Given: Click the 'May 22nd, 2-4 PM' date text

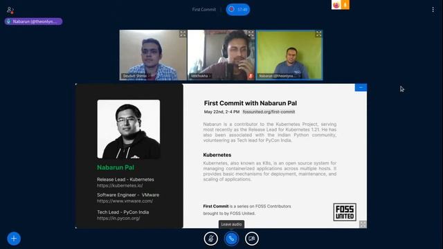Looking at the screenshot, I should [221, 112].
